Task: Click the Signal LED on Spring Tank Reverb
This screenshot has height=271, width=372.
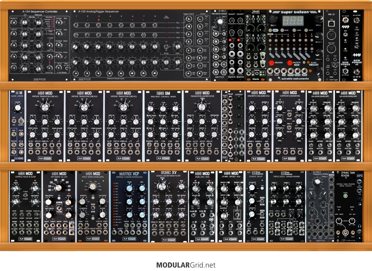Action: pyautogui.click(x=345, y=196)
